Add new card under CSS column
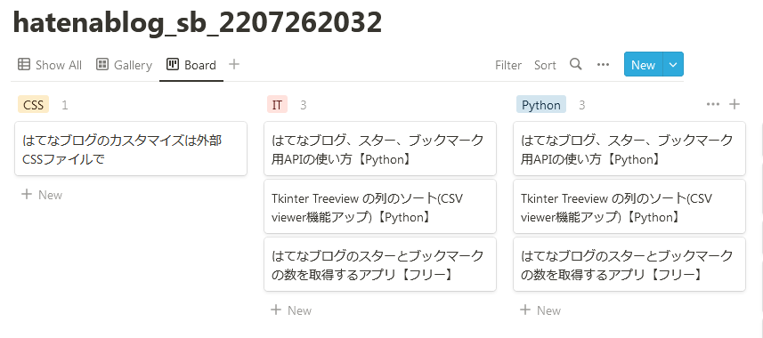Screen dimensions: 763x338 [42, 195]
